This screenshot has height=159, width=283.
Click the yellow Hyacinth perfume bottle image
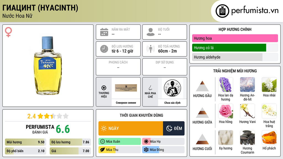(x=48, y=66)
